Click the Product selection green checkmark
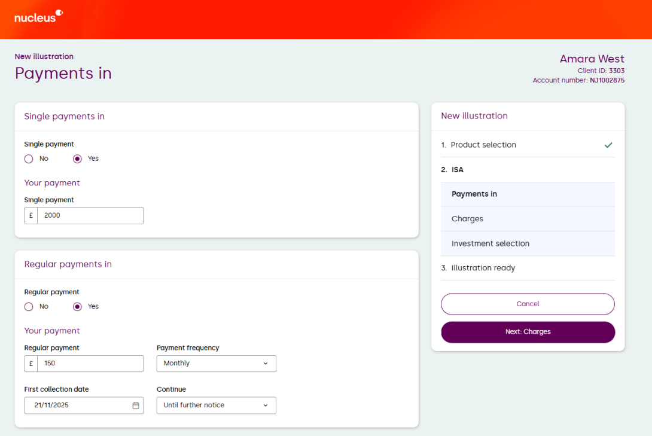The height and width of the screenshot is (436, 652). click(608, 145)
